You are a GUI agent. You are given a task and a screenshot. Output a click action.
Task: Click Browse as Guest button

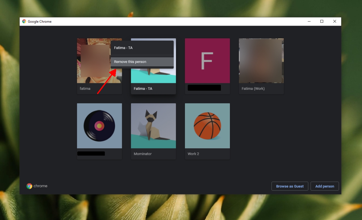tap(290, 186)
